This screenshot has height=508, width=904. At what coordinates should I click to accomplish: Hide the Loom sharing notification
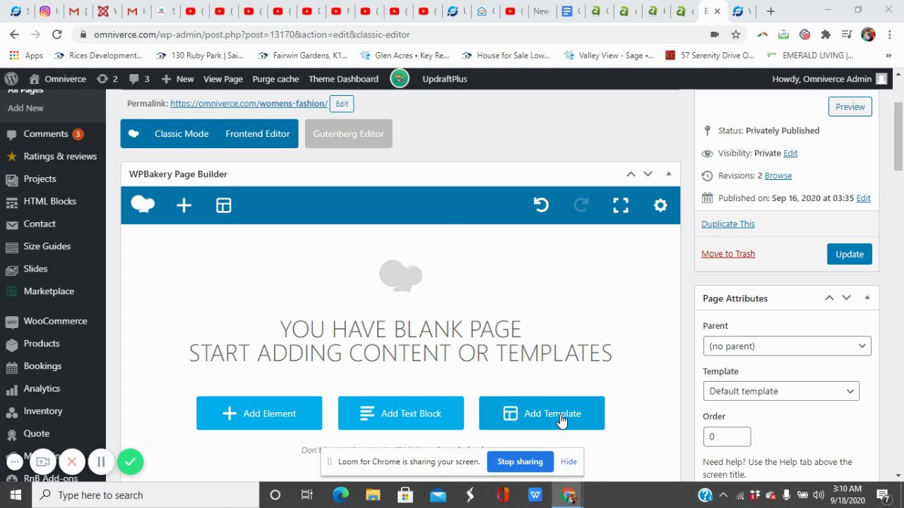pyautogui.click(x=569, y=461)
